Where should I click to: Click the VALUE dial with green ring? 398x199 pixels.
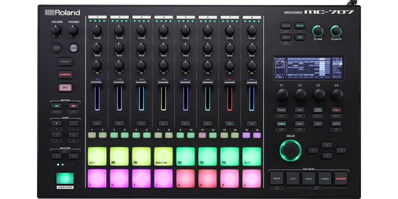291,150
